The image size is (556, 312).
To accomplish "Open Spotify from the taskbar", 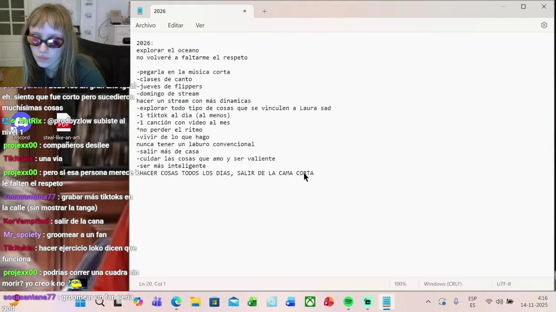I will coord(348,302).
